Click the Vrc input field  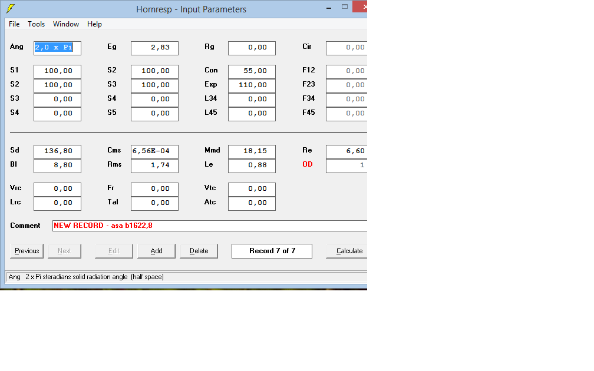coord(57,189)
